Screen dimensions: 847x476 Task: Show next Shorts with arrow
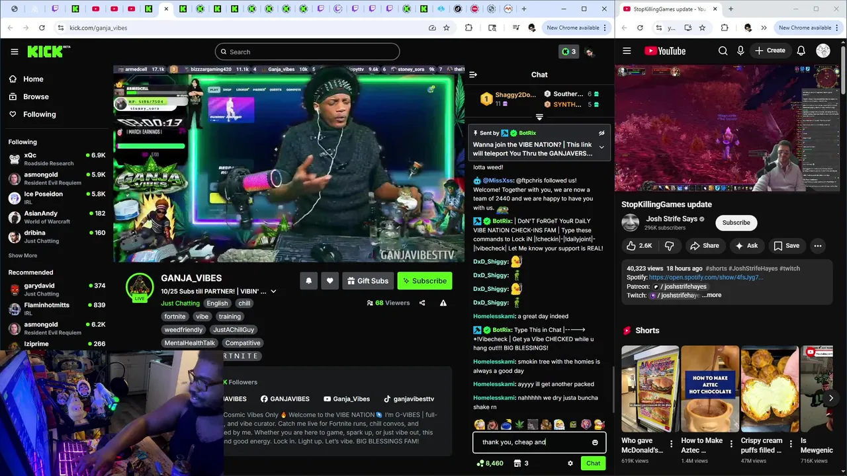pos(830,398)
